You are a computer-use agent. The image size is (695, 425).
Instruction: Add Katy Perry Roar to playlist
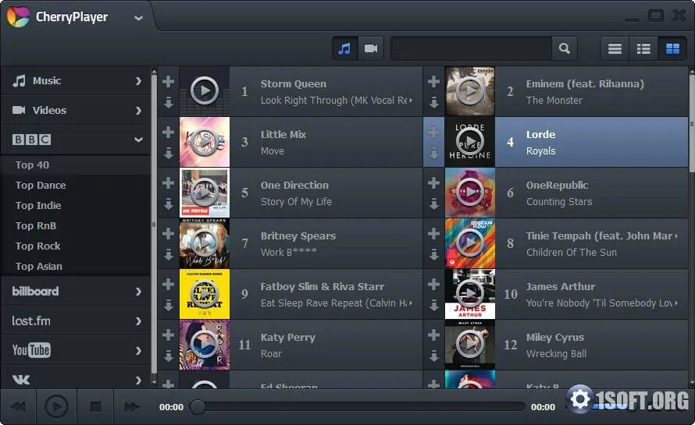(x=168, y=335)
